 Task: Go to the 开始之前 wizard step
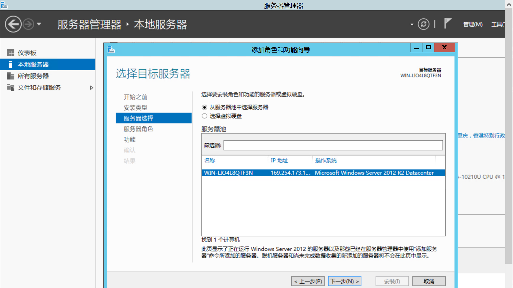(x=135, y=97)
